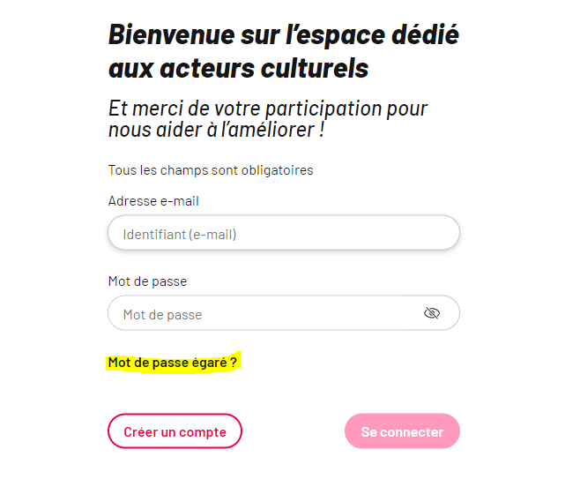This screenshot has width=580, height=487.
Task: Submit with the 'Se connecter' button
Action: click(402, 431)
